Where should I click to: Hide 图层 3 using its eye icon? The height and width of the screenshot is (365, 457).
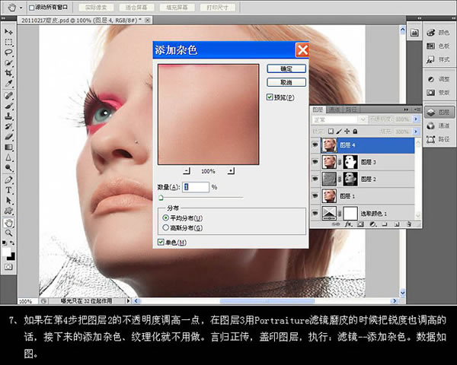[316, 161]
